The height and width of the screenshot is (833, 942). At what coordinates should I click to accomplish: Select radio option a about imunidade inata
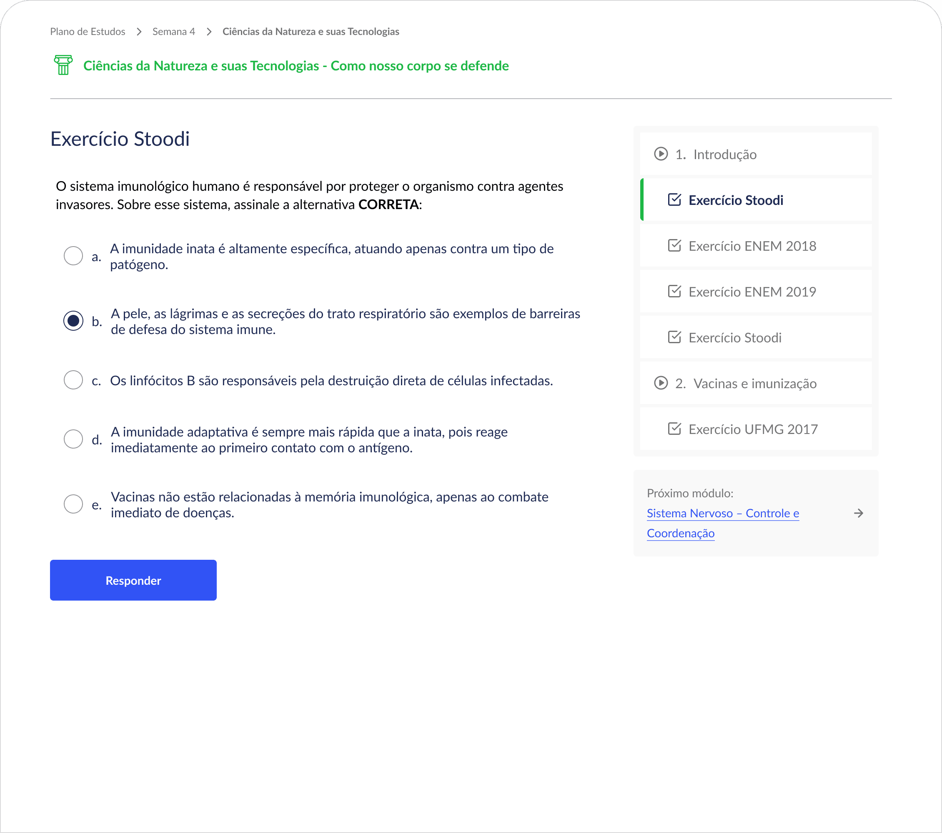(x=73, y=256)
